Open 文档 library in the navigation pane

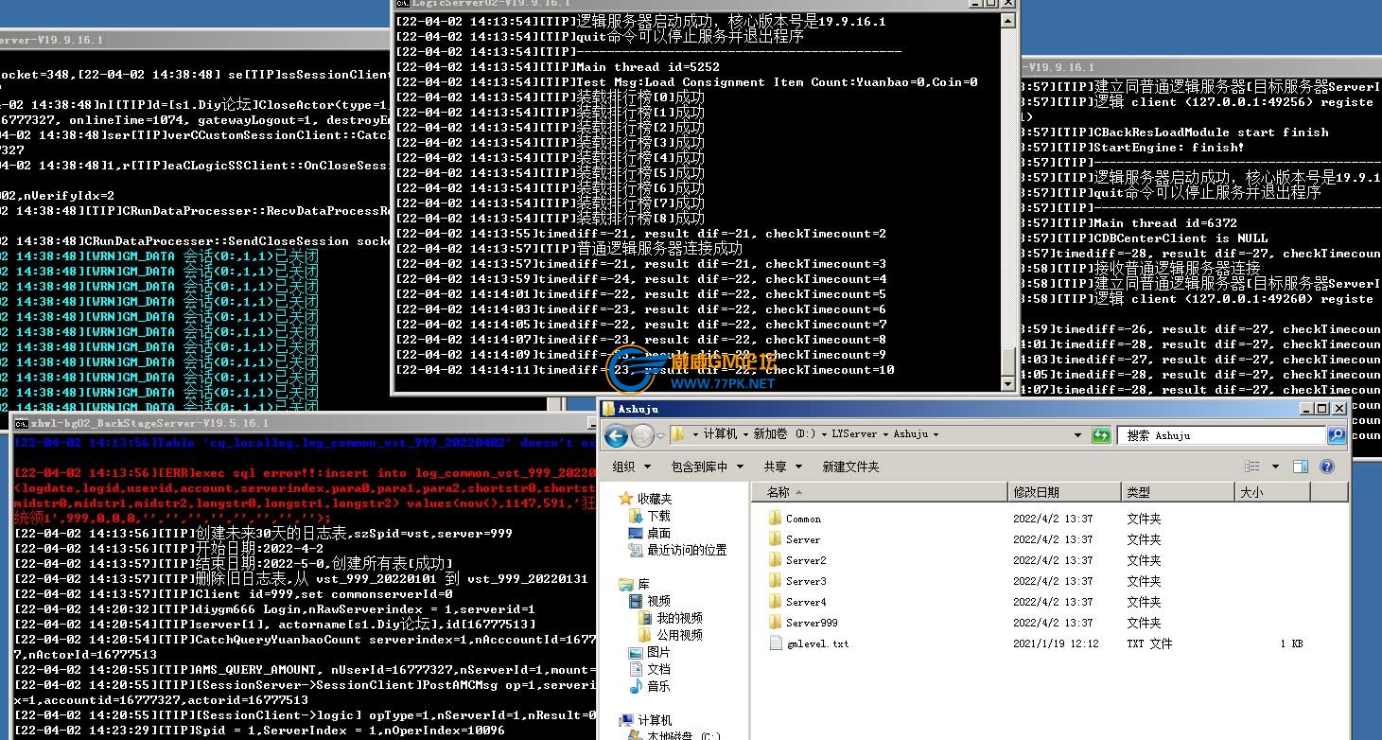(658, 669)
